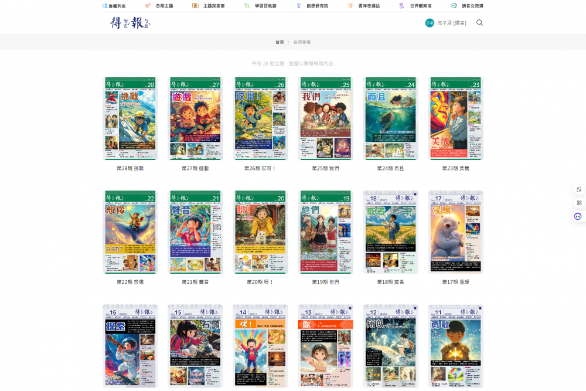Click the user avatar badge 子凌

pos(430,23)
